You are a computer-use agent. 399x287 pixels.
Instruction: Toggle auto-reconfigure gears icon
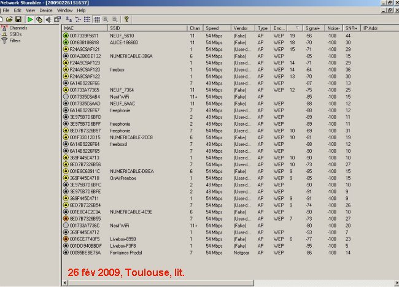pyautogui.click(x=39, y=20)
